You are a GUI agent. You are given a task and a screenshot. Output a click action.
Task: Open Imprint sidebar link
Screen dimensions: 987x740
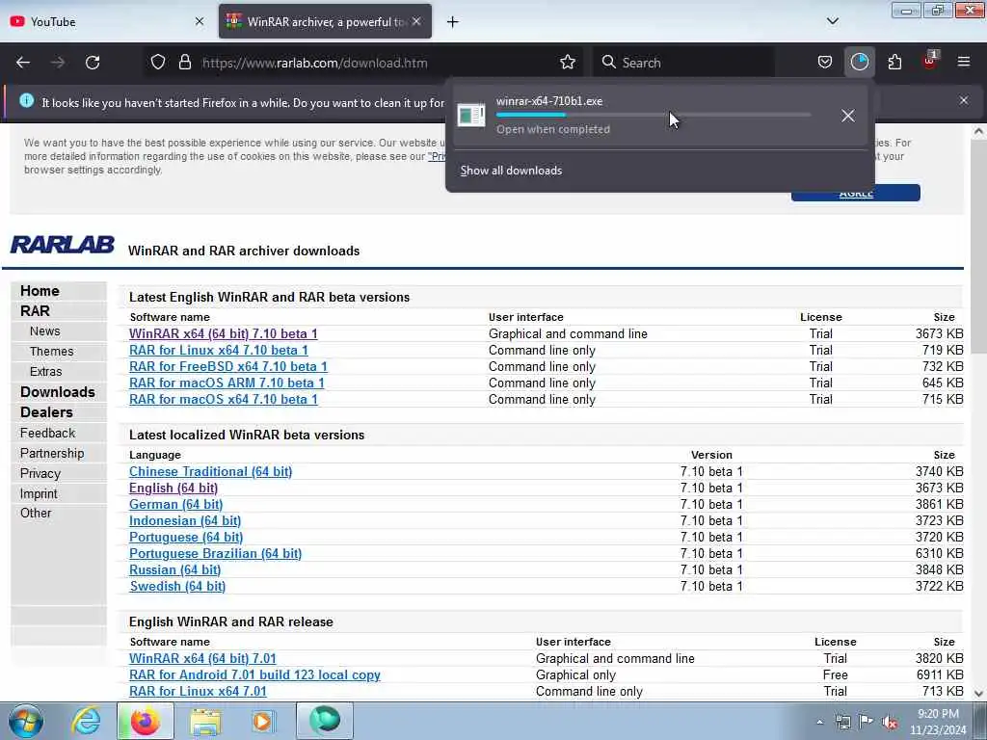point(39,494)
